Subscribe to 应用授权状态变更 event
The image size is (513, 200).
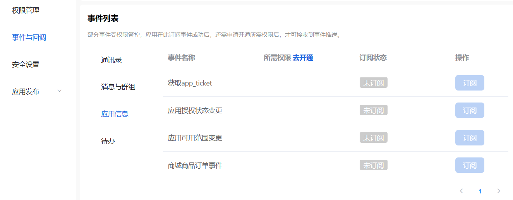point(470,110)
